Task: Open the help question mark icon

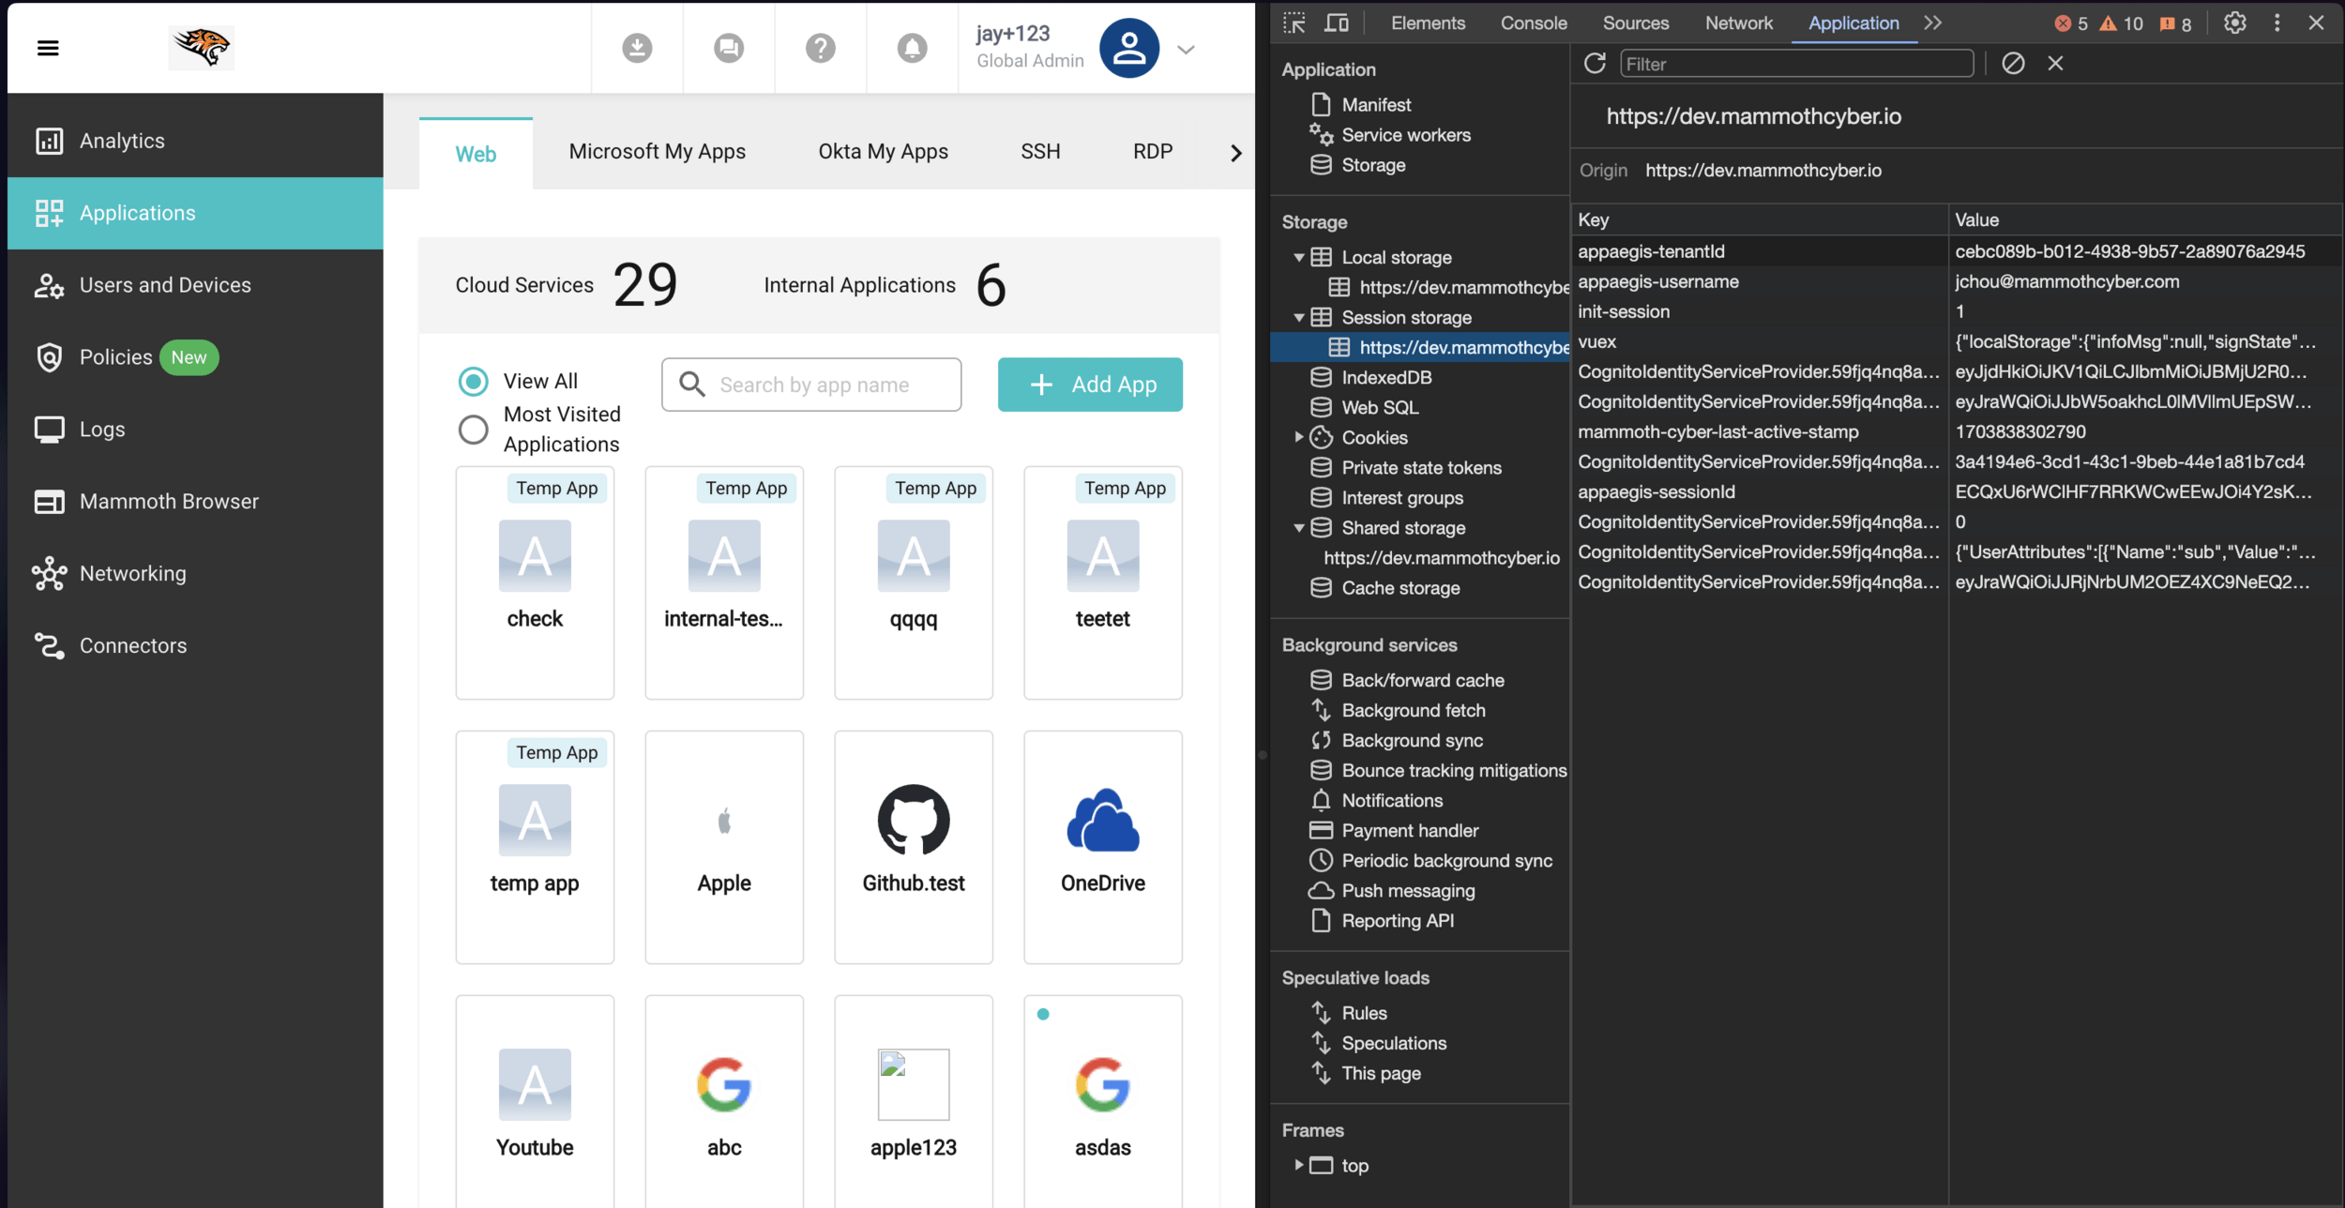Action: (x=820, y=48)
